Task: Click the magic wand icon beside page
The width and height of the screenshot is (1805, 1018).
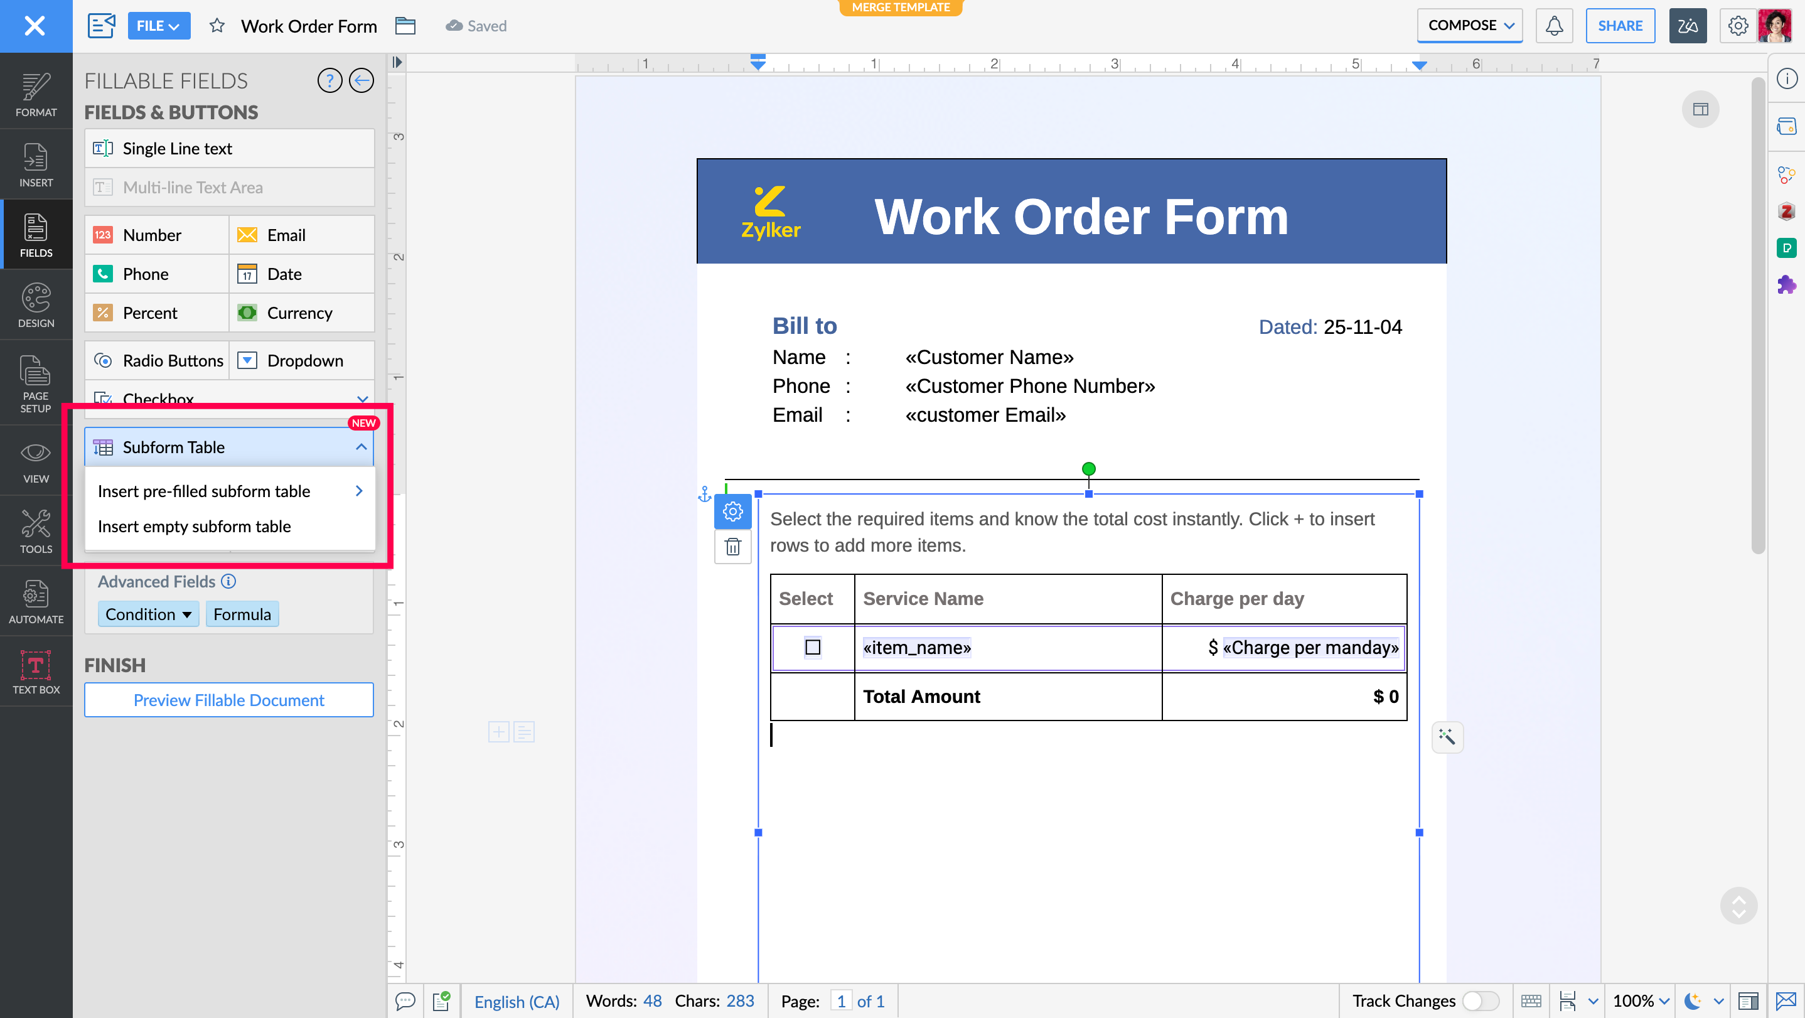Action: click(x=1447, y=736)
